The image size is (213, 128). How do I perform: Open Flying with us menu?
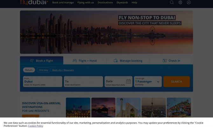86,3
